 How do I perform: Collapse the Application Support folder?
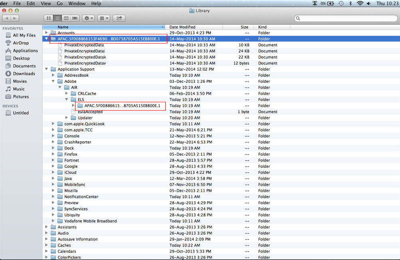click(x=47, y=69)
